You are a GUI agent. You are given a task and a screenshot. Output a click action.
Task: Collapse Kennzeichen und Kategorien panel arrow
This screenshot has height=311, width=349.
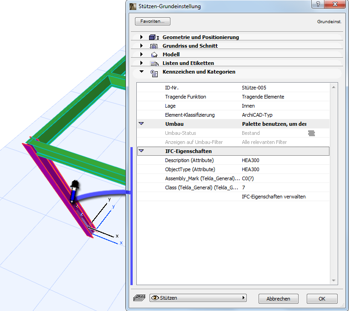pos(142,72)
